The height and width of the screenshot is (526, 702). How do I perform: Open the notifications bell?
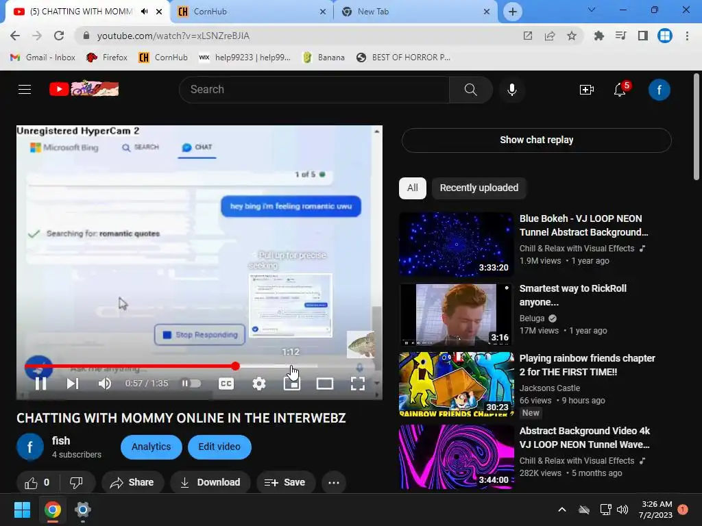[x=620, y=90]
